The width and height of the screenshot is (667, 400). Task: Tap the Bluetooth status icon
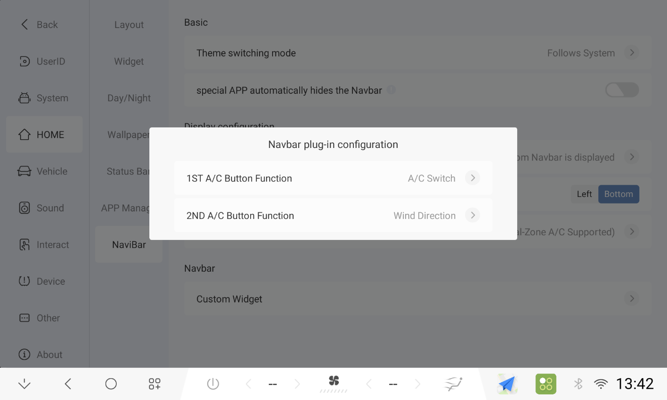click(x=578, y=384)
